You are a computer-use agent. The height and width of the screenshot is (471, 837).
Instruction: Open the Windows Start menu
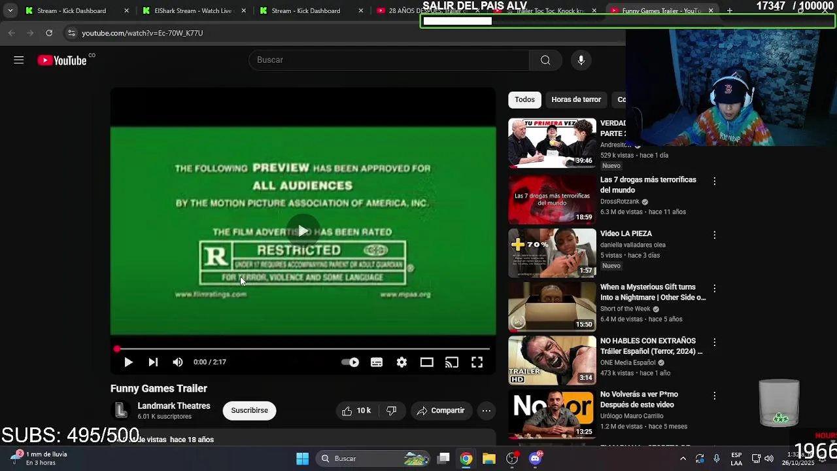click(x=302, y=459)
